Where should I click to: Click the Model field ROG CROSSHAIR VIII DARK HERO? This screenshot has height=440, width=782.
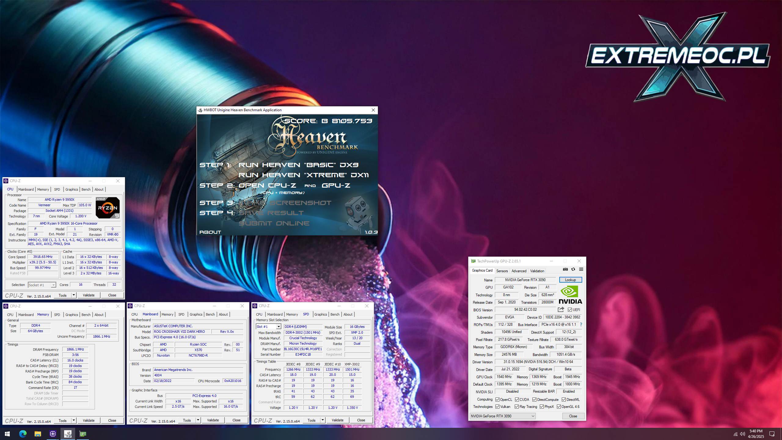(182, 332)
